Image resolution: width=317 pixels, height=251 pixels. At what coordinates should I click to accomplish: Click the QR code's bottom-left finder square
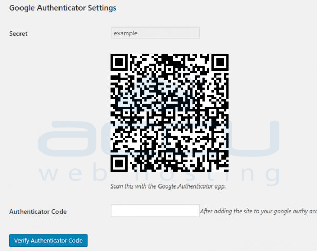coord(118,163)
